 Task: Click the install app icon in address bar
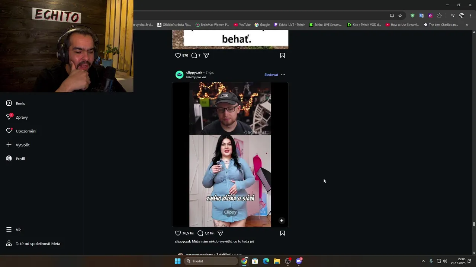[392, 16]
